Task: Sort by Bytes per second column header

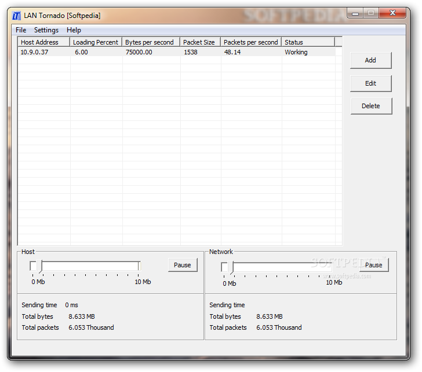Action: pos(151,42)
